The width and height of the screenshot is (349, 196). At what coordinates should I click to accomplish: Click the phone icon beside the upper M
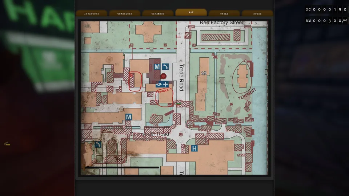click(x=165, y=66)
